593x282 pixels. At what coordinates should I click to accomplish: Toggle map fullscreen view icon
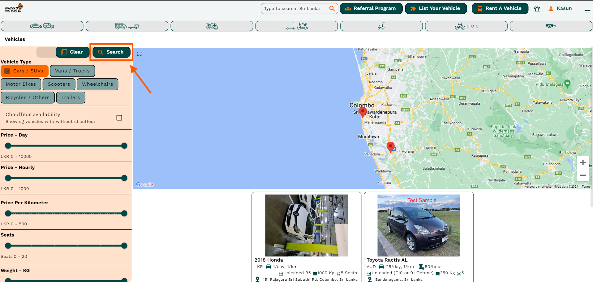[x=139, y=54]
